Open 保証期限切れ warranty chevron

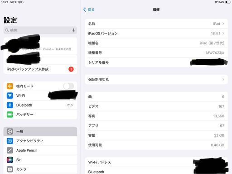[223, 79]
